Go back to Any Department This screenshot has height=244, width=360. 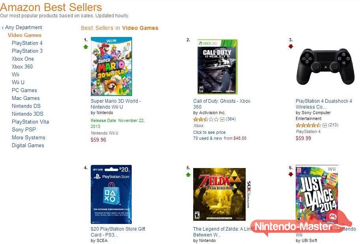click(x=23, y=28)
